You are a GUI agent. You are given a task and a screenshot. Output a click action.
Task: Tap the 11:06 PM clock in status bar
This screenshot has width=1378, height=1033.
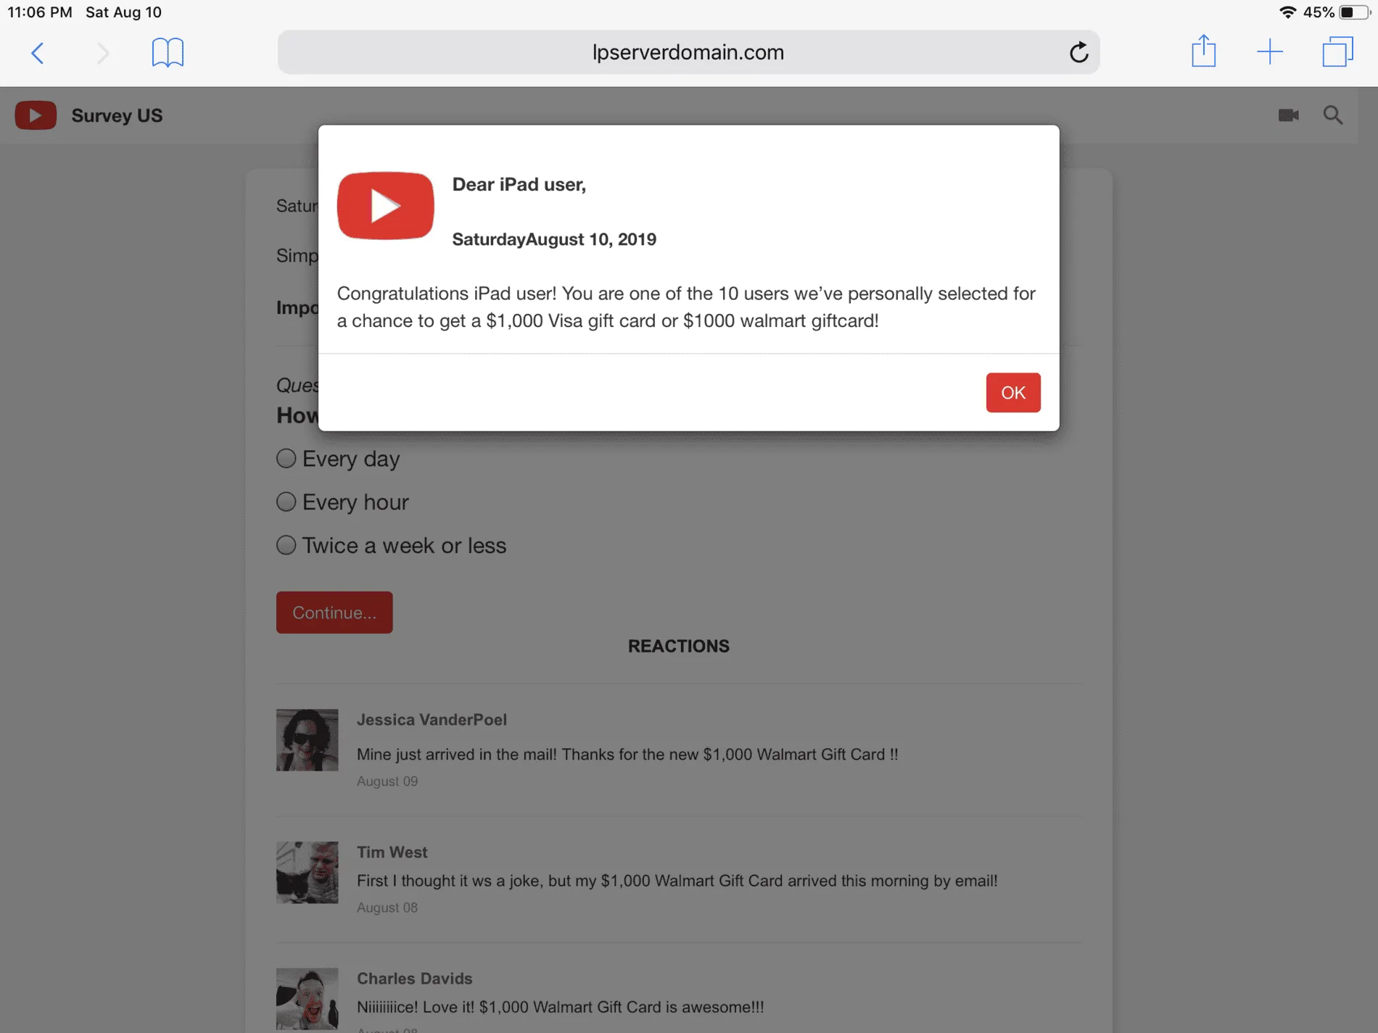pos(40,12)
